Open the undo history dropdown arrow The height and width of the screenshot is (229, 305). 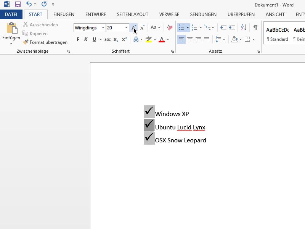click(x=35, y=4)
